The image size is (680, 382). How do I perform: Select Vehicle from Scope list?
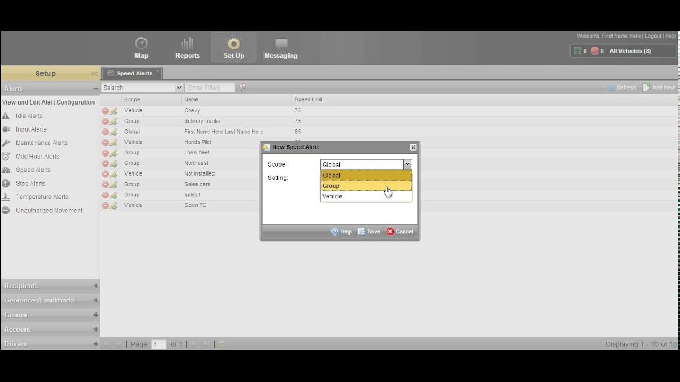366,196
